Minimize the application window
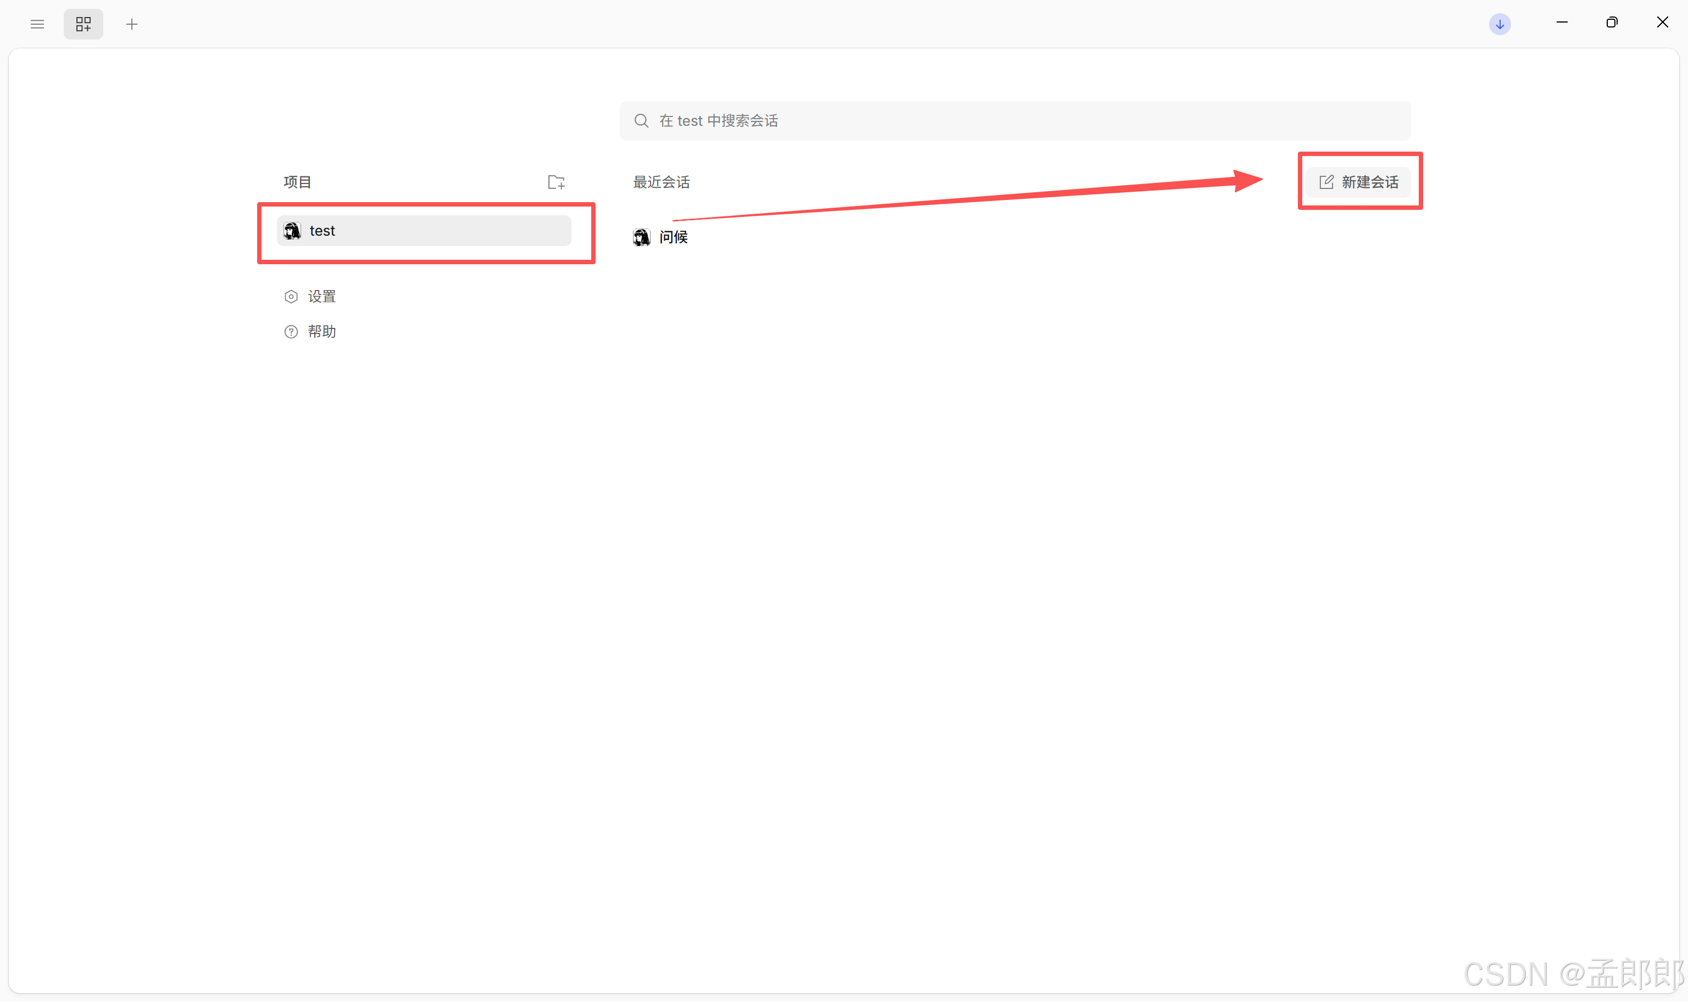Viewport: 1688px width, 1002px height. (1562, 23)
